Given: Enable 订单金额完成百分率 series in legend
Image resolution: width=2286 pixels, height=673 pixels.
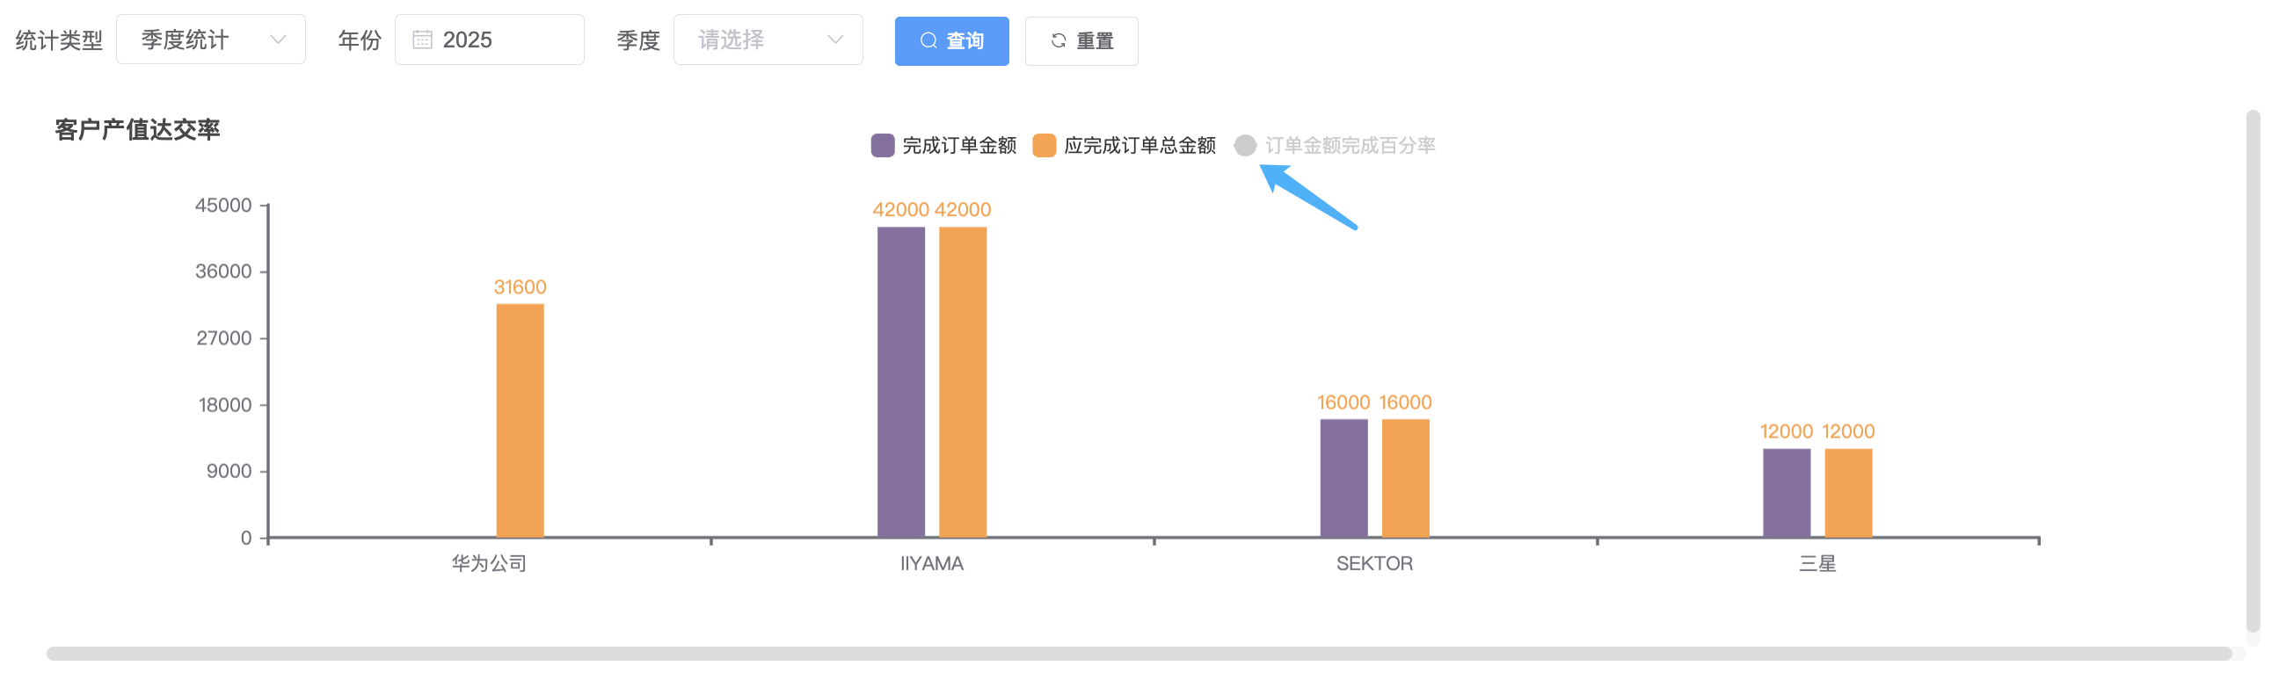Looking at the screenshot, I should 1349,146.
